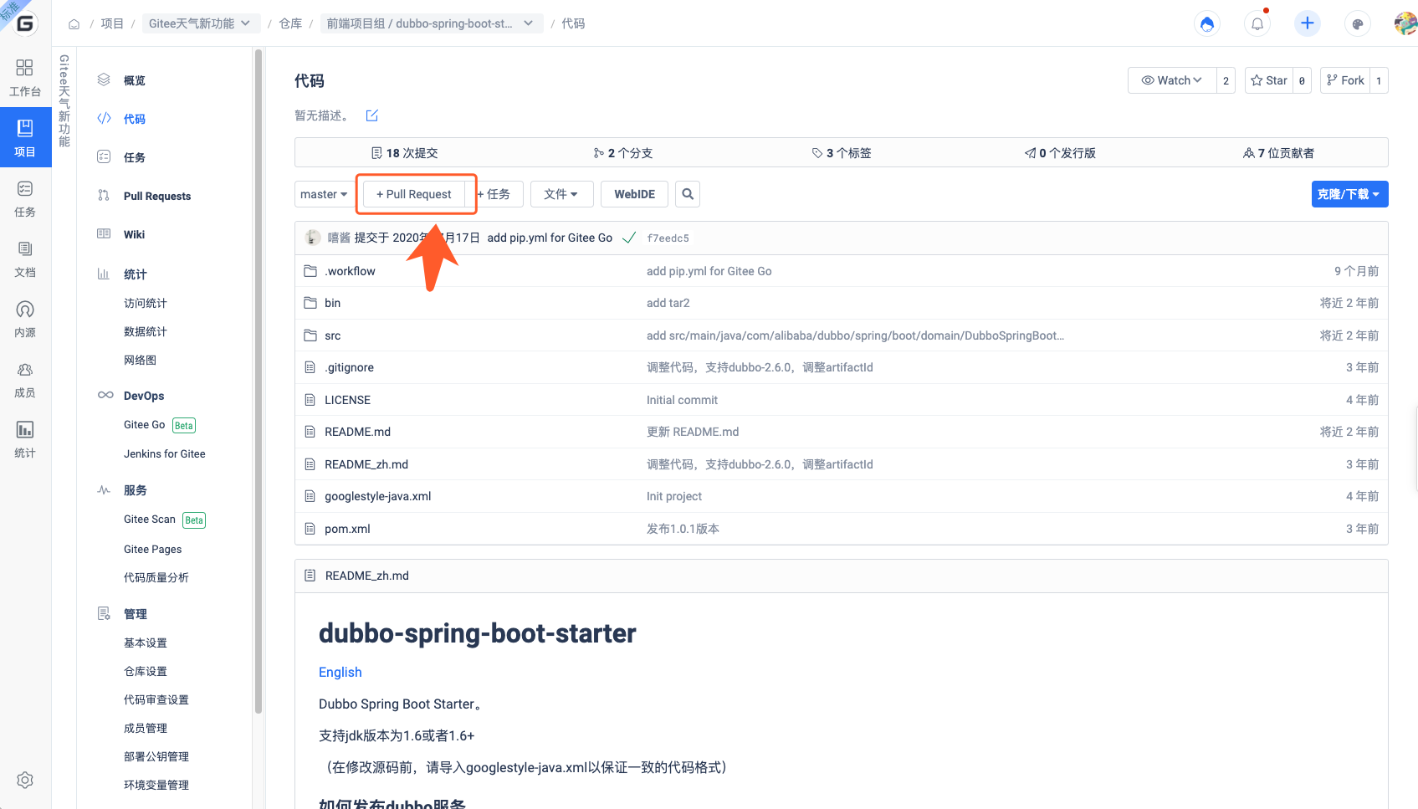Open the Gitee logo home

click(x=25, y=23)
